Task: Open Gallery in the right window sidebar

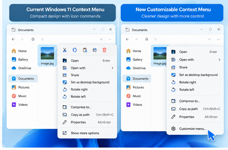Action: coord(137,59)
